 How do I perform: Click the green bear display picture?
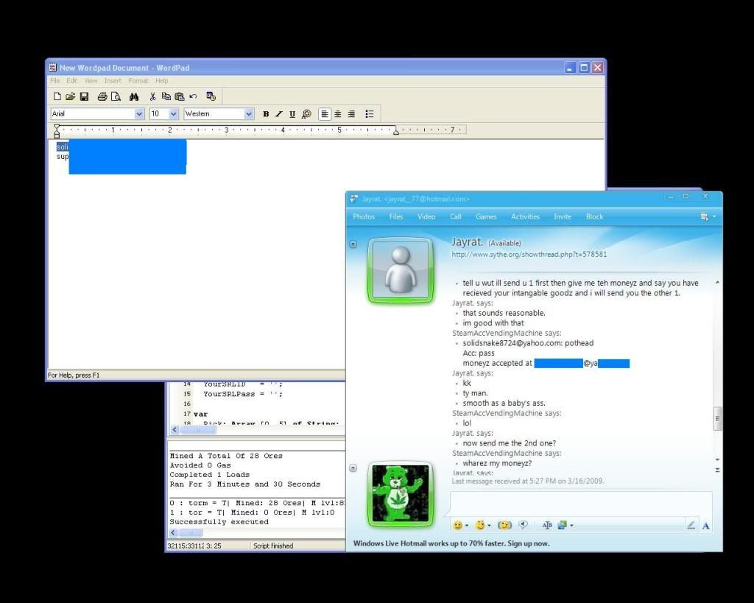point(401,496)
